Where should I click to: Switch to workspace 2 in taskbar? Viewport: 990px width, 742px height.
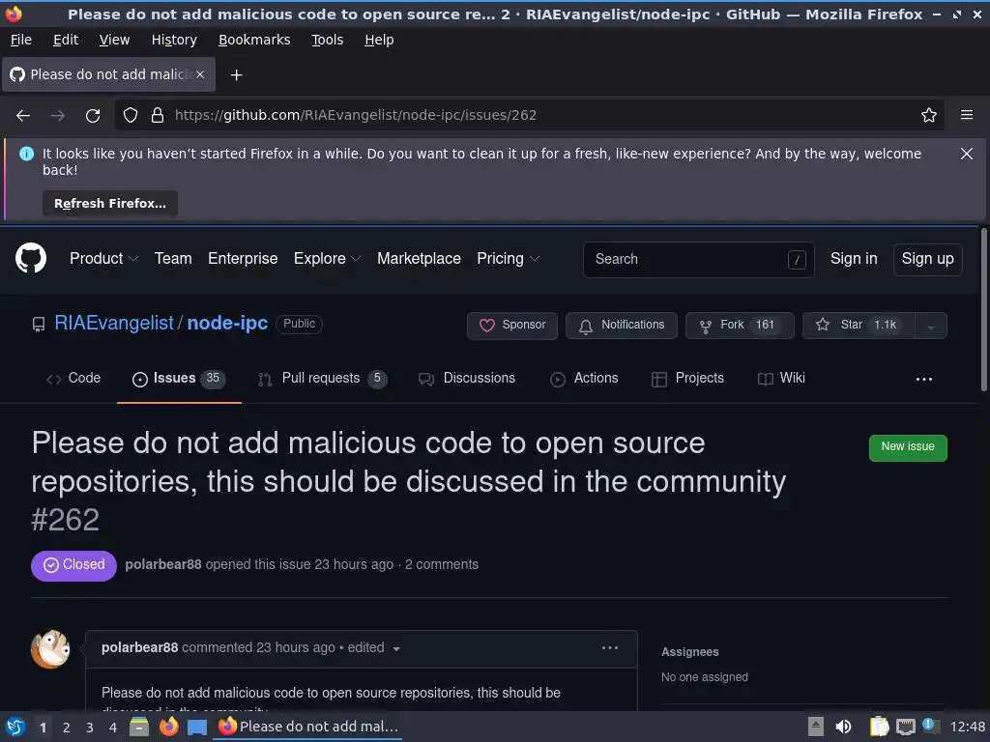coord(67,728)
